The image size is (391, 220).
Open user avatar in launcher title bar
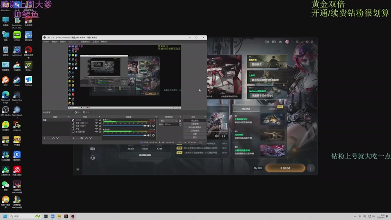click(x=287, y=42)
